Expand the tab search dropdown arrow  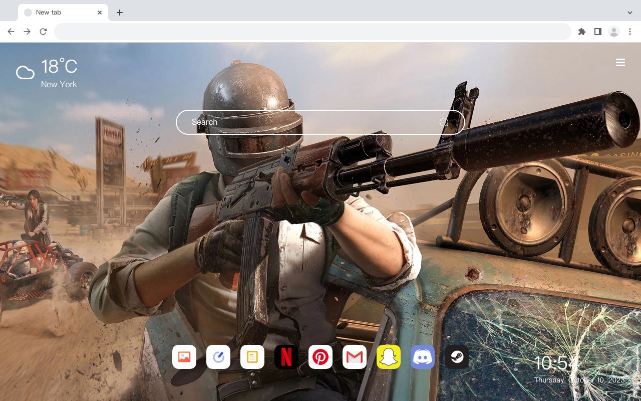coord(630,12)
